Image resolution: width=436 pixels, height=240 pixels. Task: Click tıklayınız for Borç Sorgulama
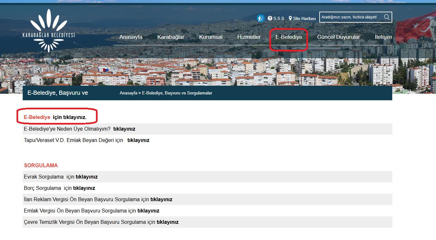[84, 188]
